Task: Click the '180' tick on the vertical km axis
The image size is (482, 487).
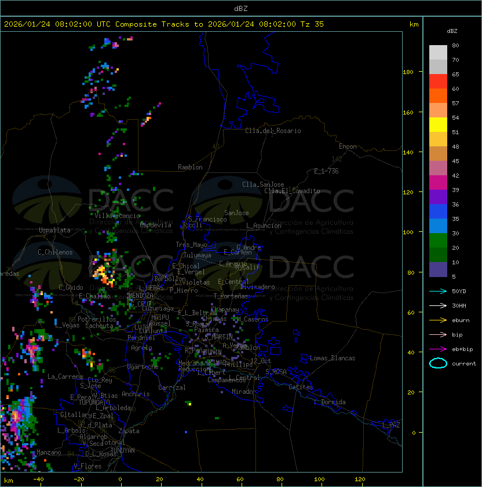Action: [408, 72]
